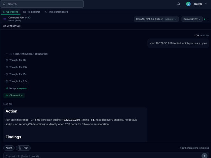Click the File Explorer folder icon
Viewport: 211px width, 158px height.
(24, 12)
